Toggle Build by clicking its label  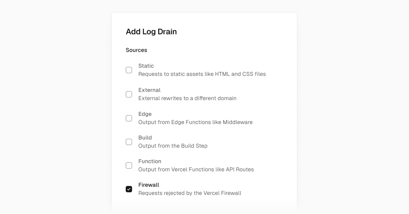145,137
